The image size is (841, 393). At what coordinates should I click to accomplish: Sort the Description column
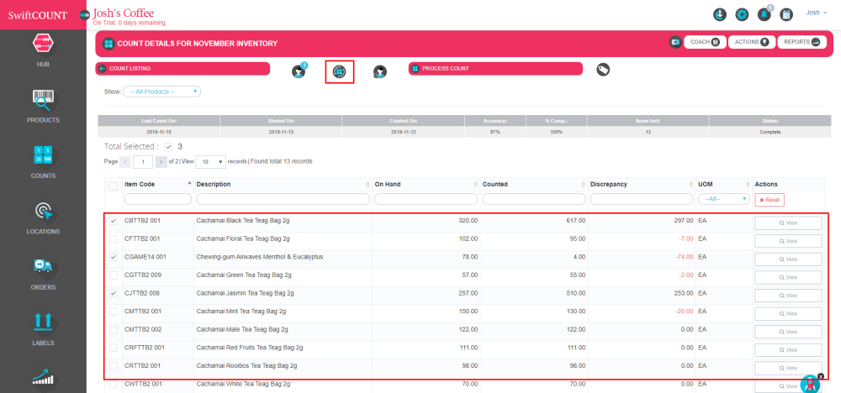(368, 184)
